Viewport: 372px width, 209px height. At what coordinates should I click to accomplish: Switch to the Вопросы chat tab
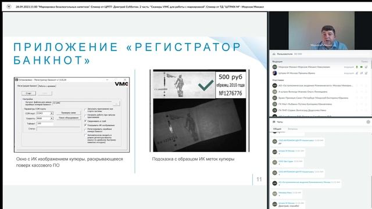tap(293, 129)
